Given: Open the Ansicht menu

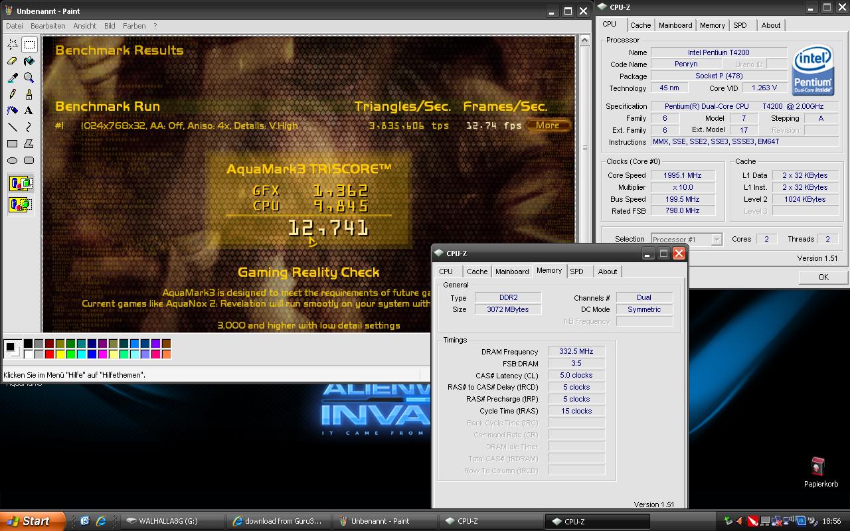Looking at the screenshot, I should point(85,26).
